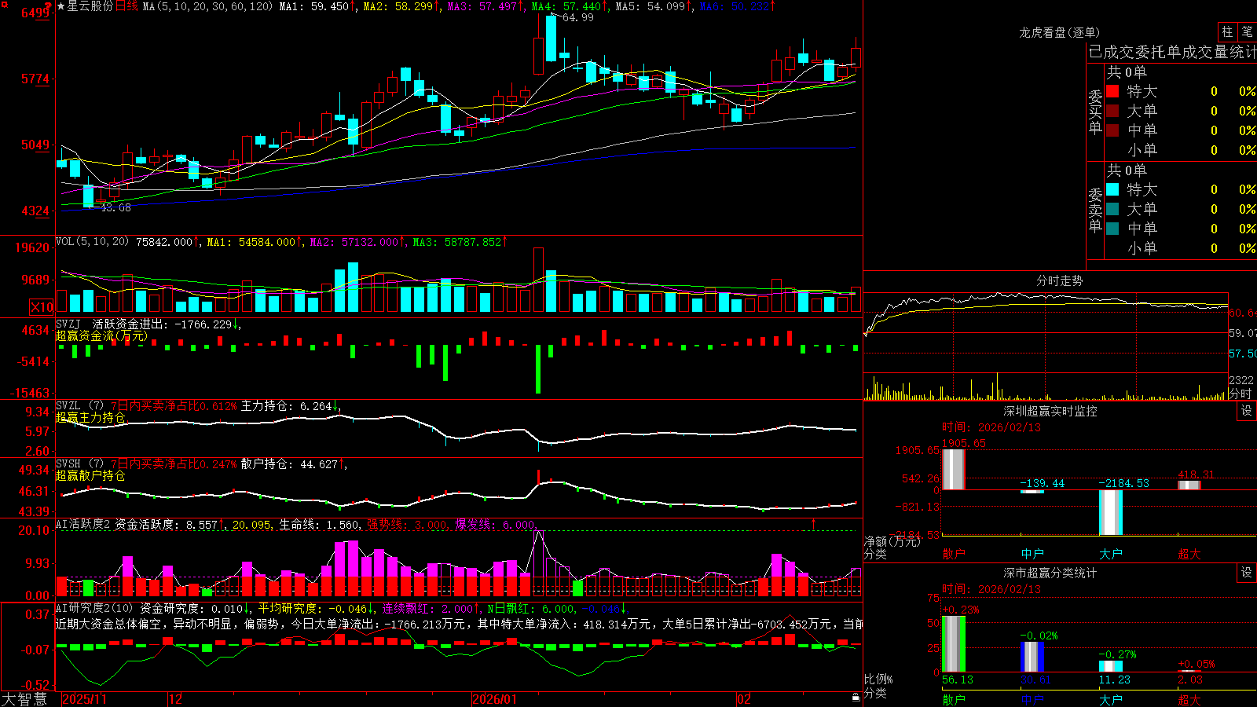Open MA(5,10,20,30,60,120) indicator parameters
The width and height of the screenshot is (1257, 707).
coord(207,6)
